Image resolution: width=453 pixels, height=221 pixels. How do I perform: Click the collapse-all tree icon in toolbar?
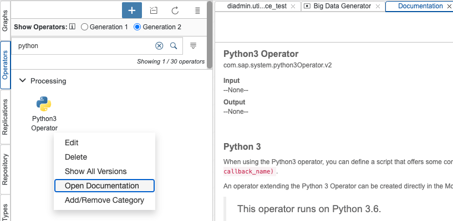(x=154, y=10)
